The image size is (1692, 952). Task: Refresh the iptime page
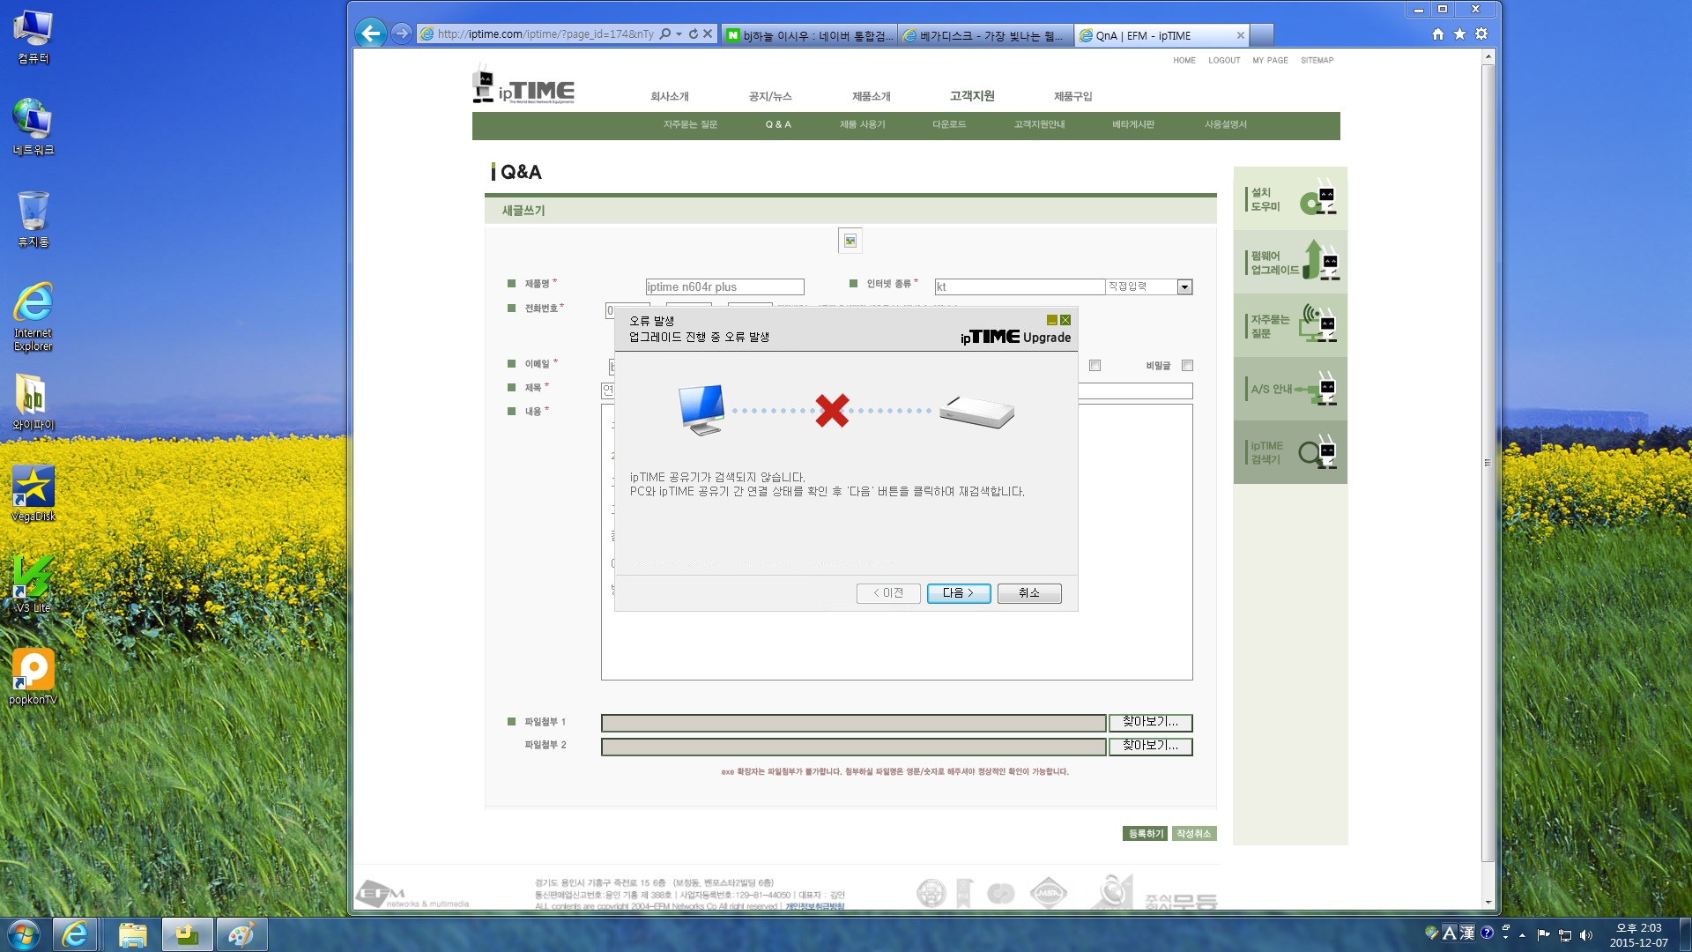click(x=694, y=34)
